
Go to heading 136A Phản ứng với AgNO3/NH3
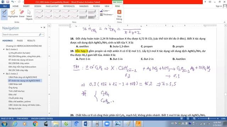point(23,77)
